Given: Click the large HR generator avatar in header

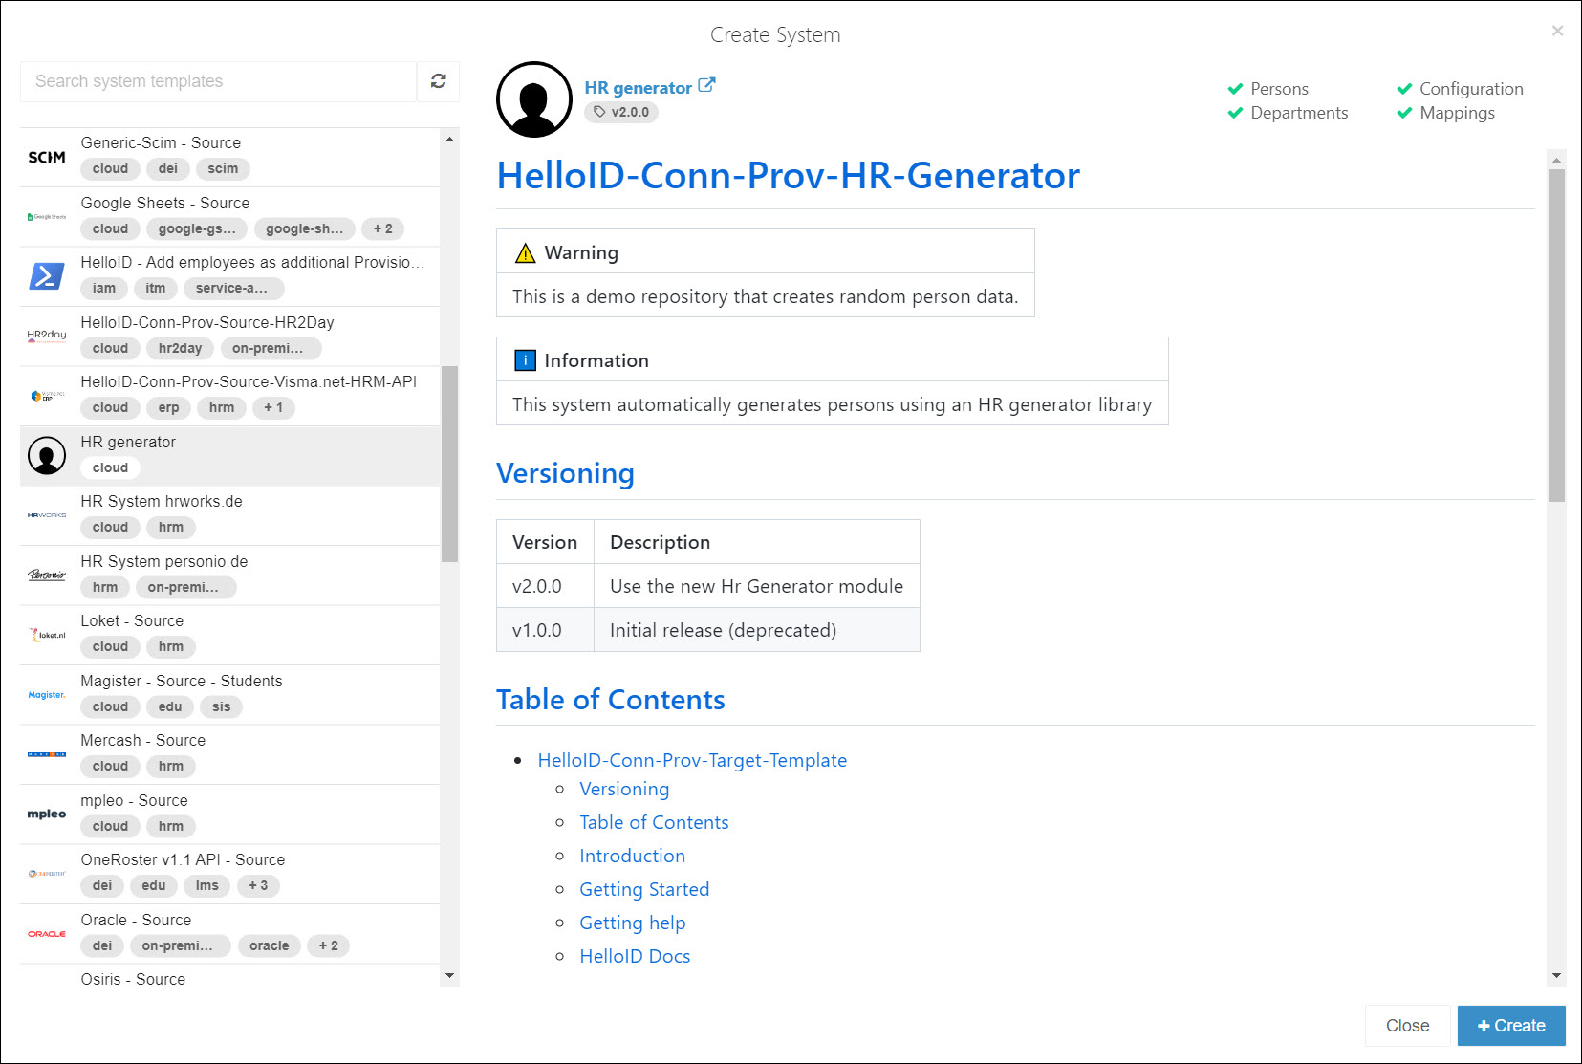Looking at the screenshot, I should [x=534, y=99].
